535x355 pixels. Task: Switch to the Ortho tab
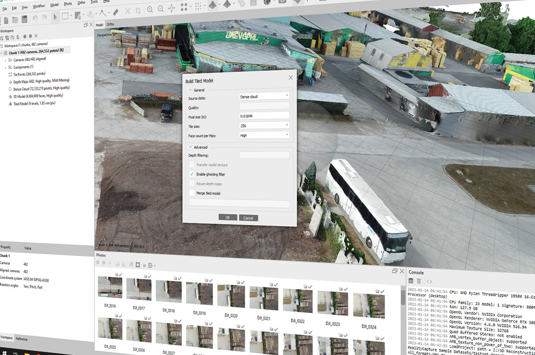pos(110,24)
